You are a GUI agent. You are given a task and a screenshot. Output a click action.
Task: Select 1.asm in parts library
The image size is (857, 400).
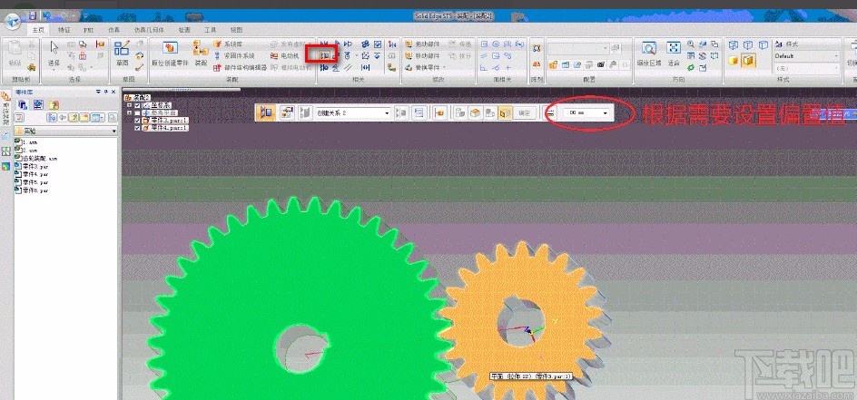[26, 141]
